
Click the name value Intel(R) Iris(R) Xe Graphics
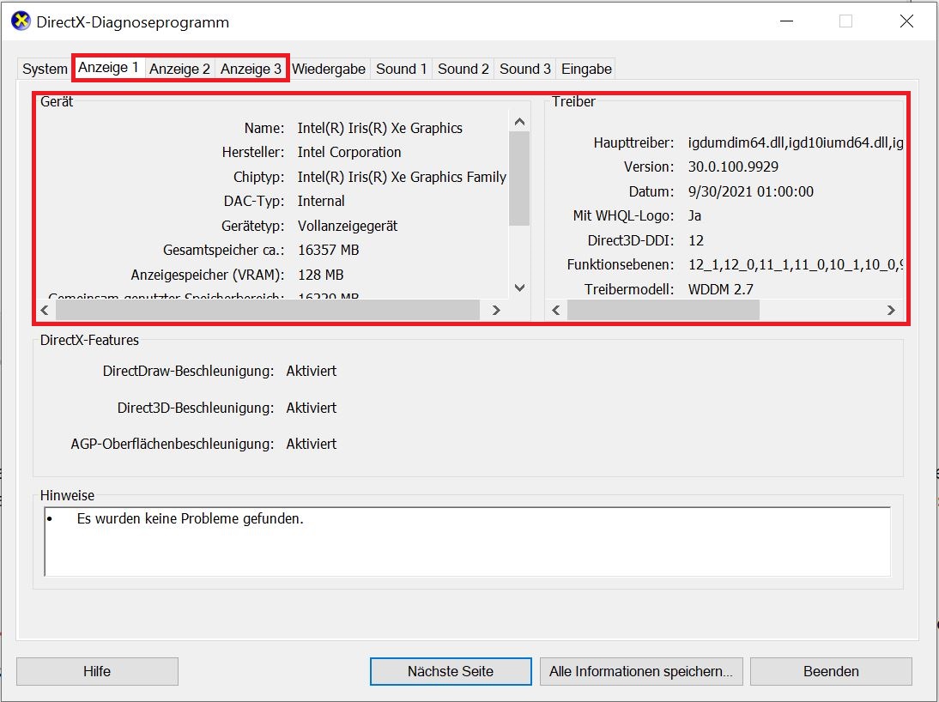tap(379, 128)
